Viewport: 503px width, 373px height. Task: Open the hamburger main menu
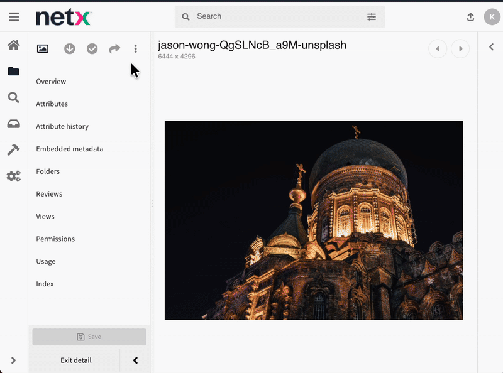[14, 18]
